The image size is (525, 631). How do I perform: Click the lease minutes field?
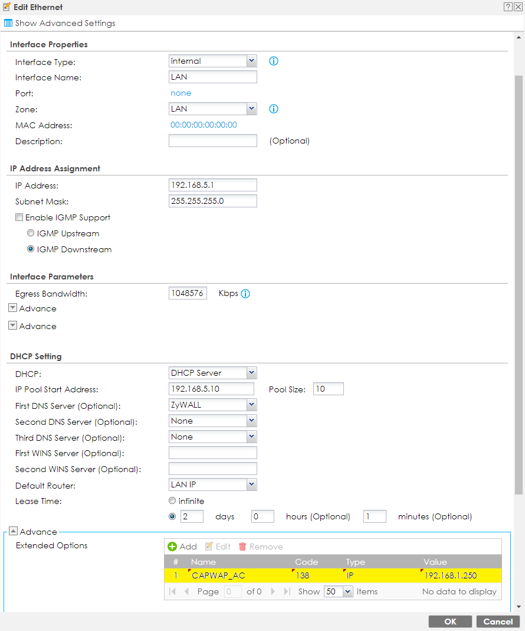click(375, 516)
